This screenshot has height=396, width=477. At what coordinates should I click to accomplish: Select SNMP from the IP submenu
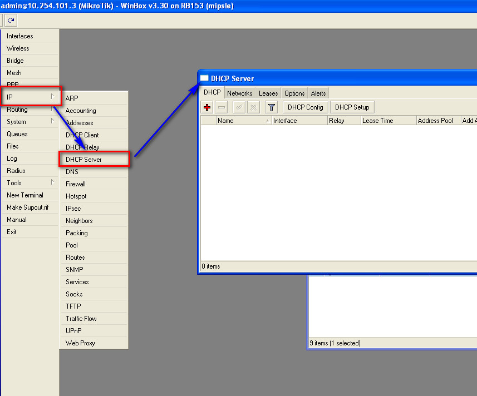[94, 270]
